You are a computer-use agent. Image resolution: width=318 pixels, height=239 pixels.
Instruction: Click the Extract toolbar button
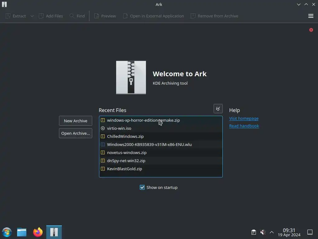click(16, 16)
